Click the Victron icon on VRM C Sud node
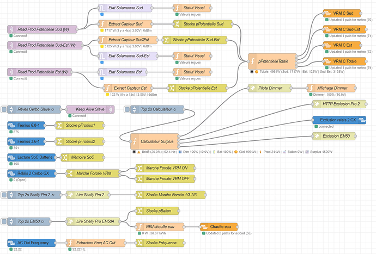Screen dimensions: 376x254 pos(328,13)
